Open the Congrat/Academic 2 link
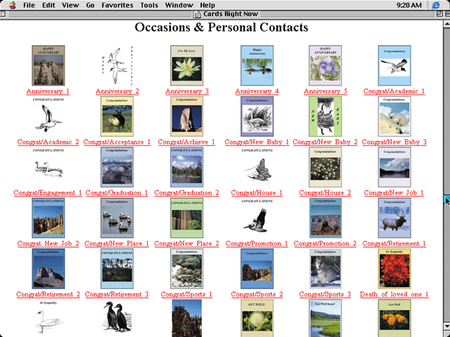Viewport: 450px width, 337px height. pos(48,142)
